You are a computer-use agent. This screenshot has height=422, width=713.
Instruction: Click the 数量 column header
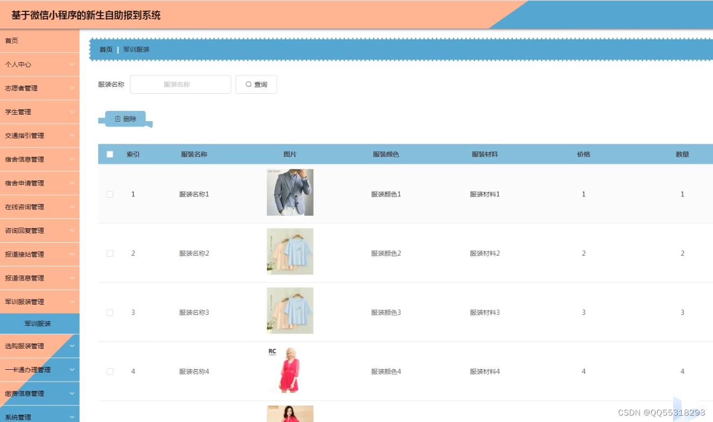pyautogui.click(x=682, y=154)
